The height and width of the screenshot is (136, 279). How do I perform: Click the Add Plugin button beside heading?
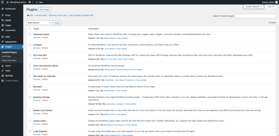click(x=45, y=9)
